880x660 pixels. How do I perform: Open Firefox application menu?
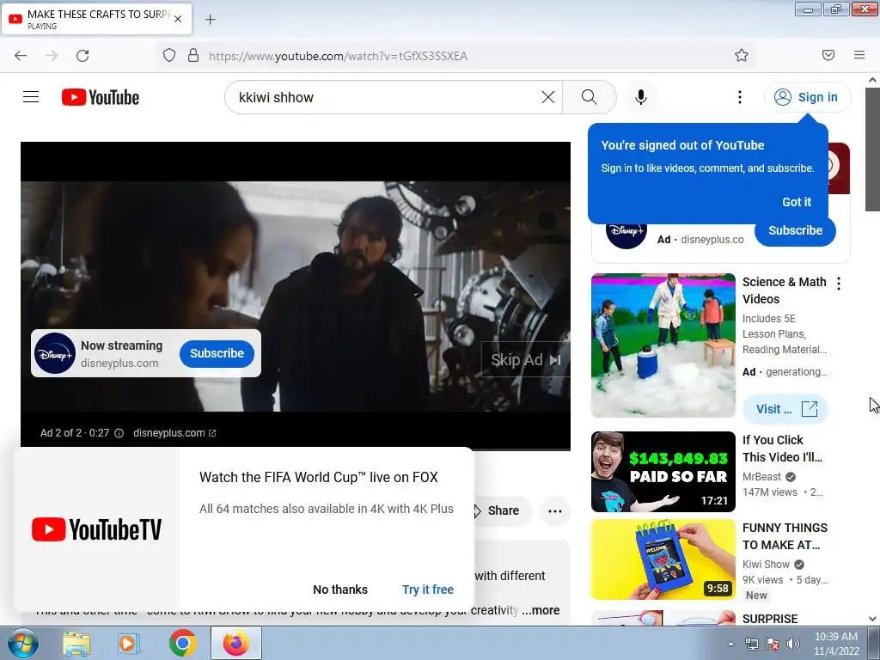pos(859,56)
